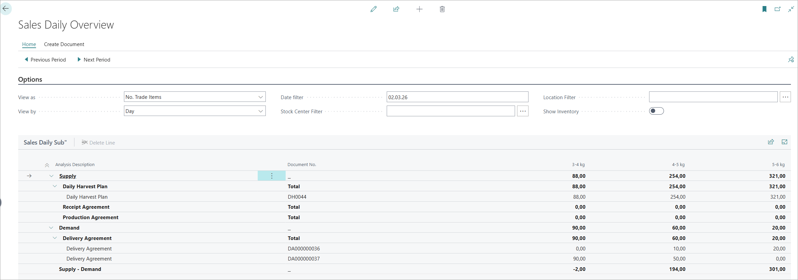Click document number DA000000037
The image size is (798, 280).
[x=304, y=259]
